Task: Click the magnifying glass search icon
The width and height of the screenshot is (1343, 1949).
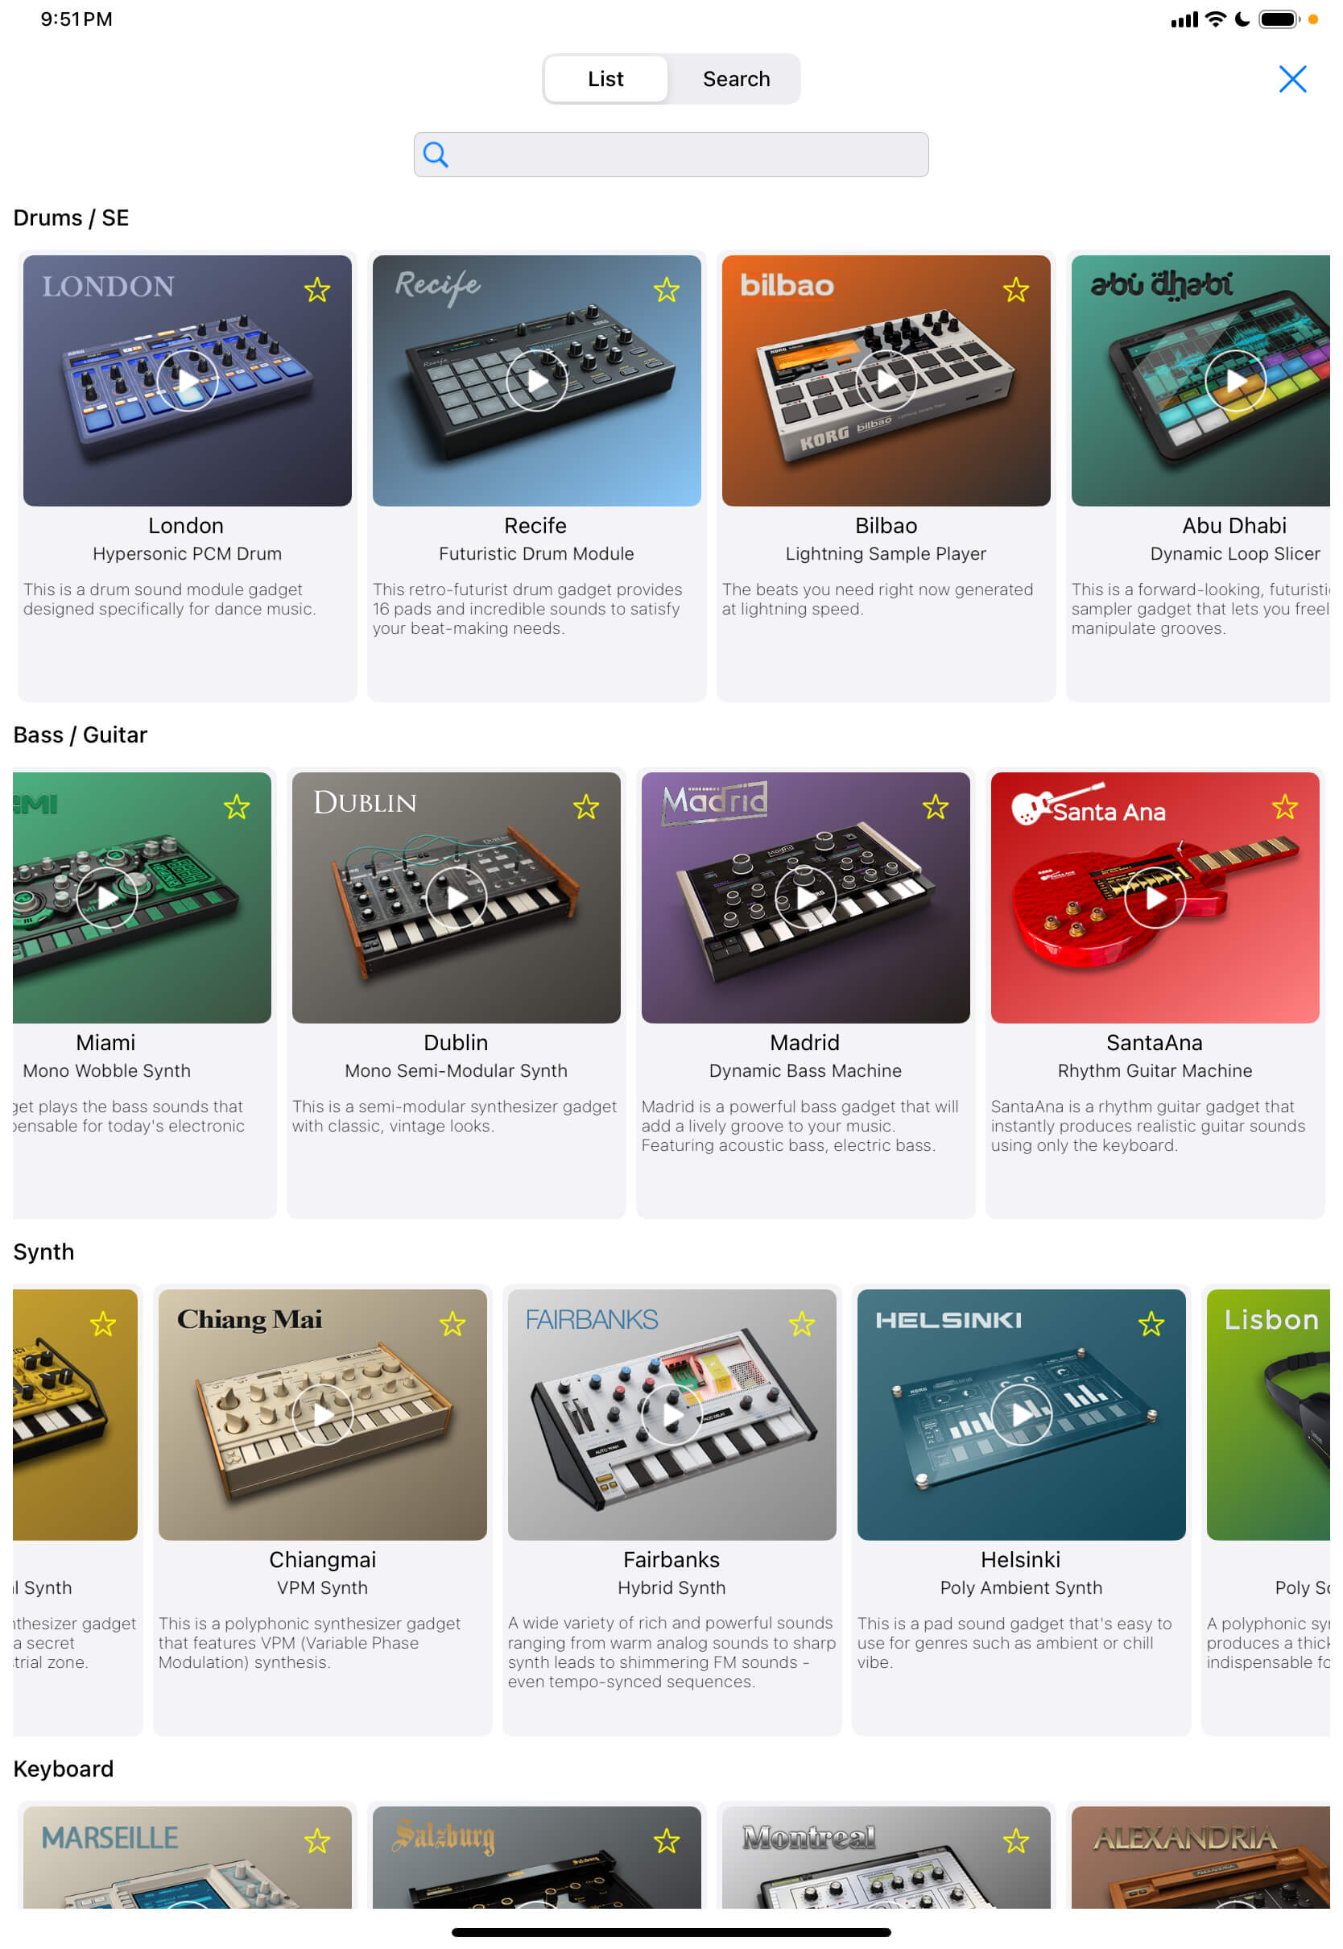Action: (x=435, y=155)
